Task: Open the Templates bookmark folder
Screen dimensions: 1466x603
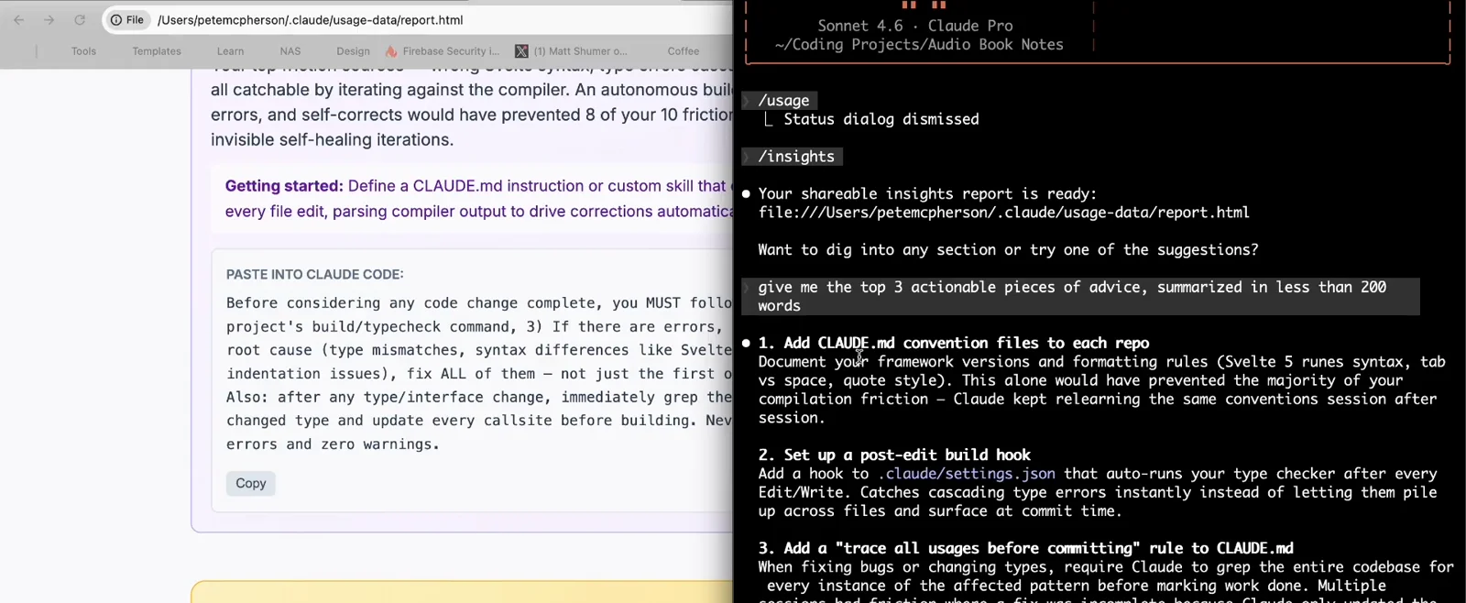Action: click(x=157, y=51)
